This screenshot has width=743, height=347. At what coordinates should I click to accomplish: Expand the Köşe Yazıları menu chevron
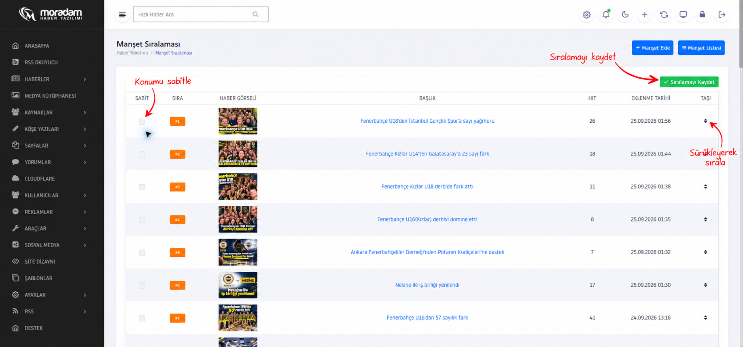coord(85,129)
